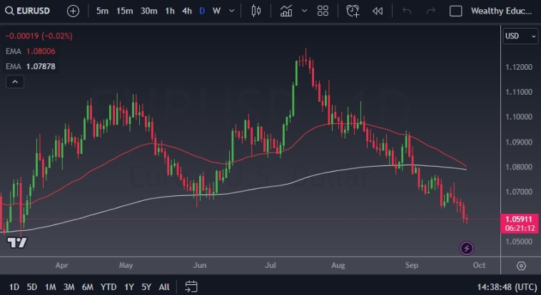The width and height of the screenshot is (541, 295).
Task: Click the 1.12000 price axis label
Action: (519, 67)
